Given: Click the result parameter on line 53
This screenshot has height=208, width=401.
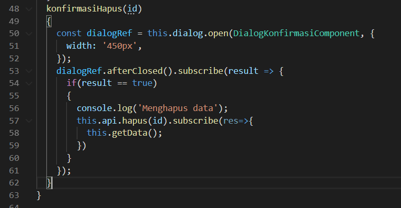Looking at the screenshot, I should click(x=243, y=71).
